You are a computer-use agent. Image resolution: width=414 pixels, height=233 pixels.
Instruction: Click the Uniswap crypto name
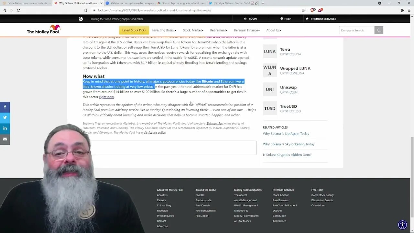tap(288, 87)
